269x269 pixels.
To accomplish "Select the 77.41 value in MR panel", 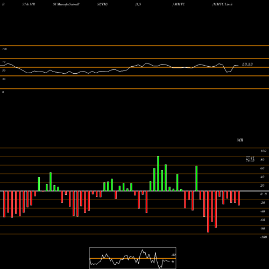I will [x=250, y=158].
